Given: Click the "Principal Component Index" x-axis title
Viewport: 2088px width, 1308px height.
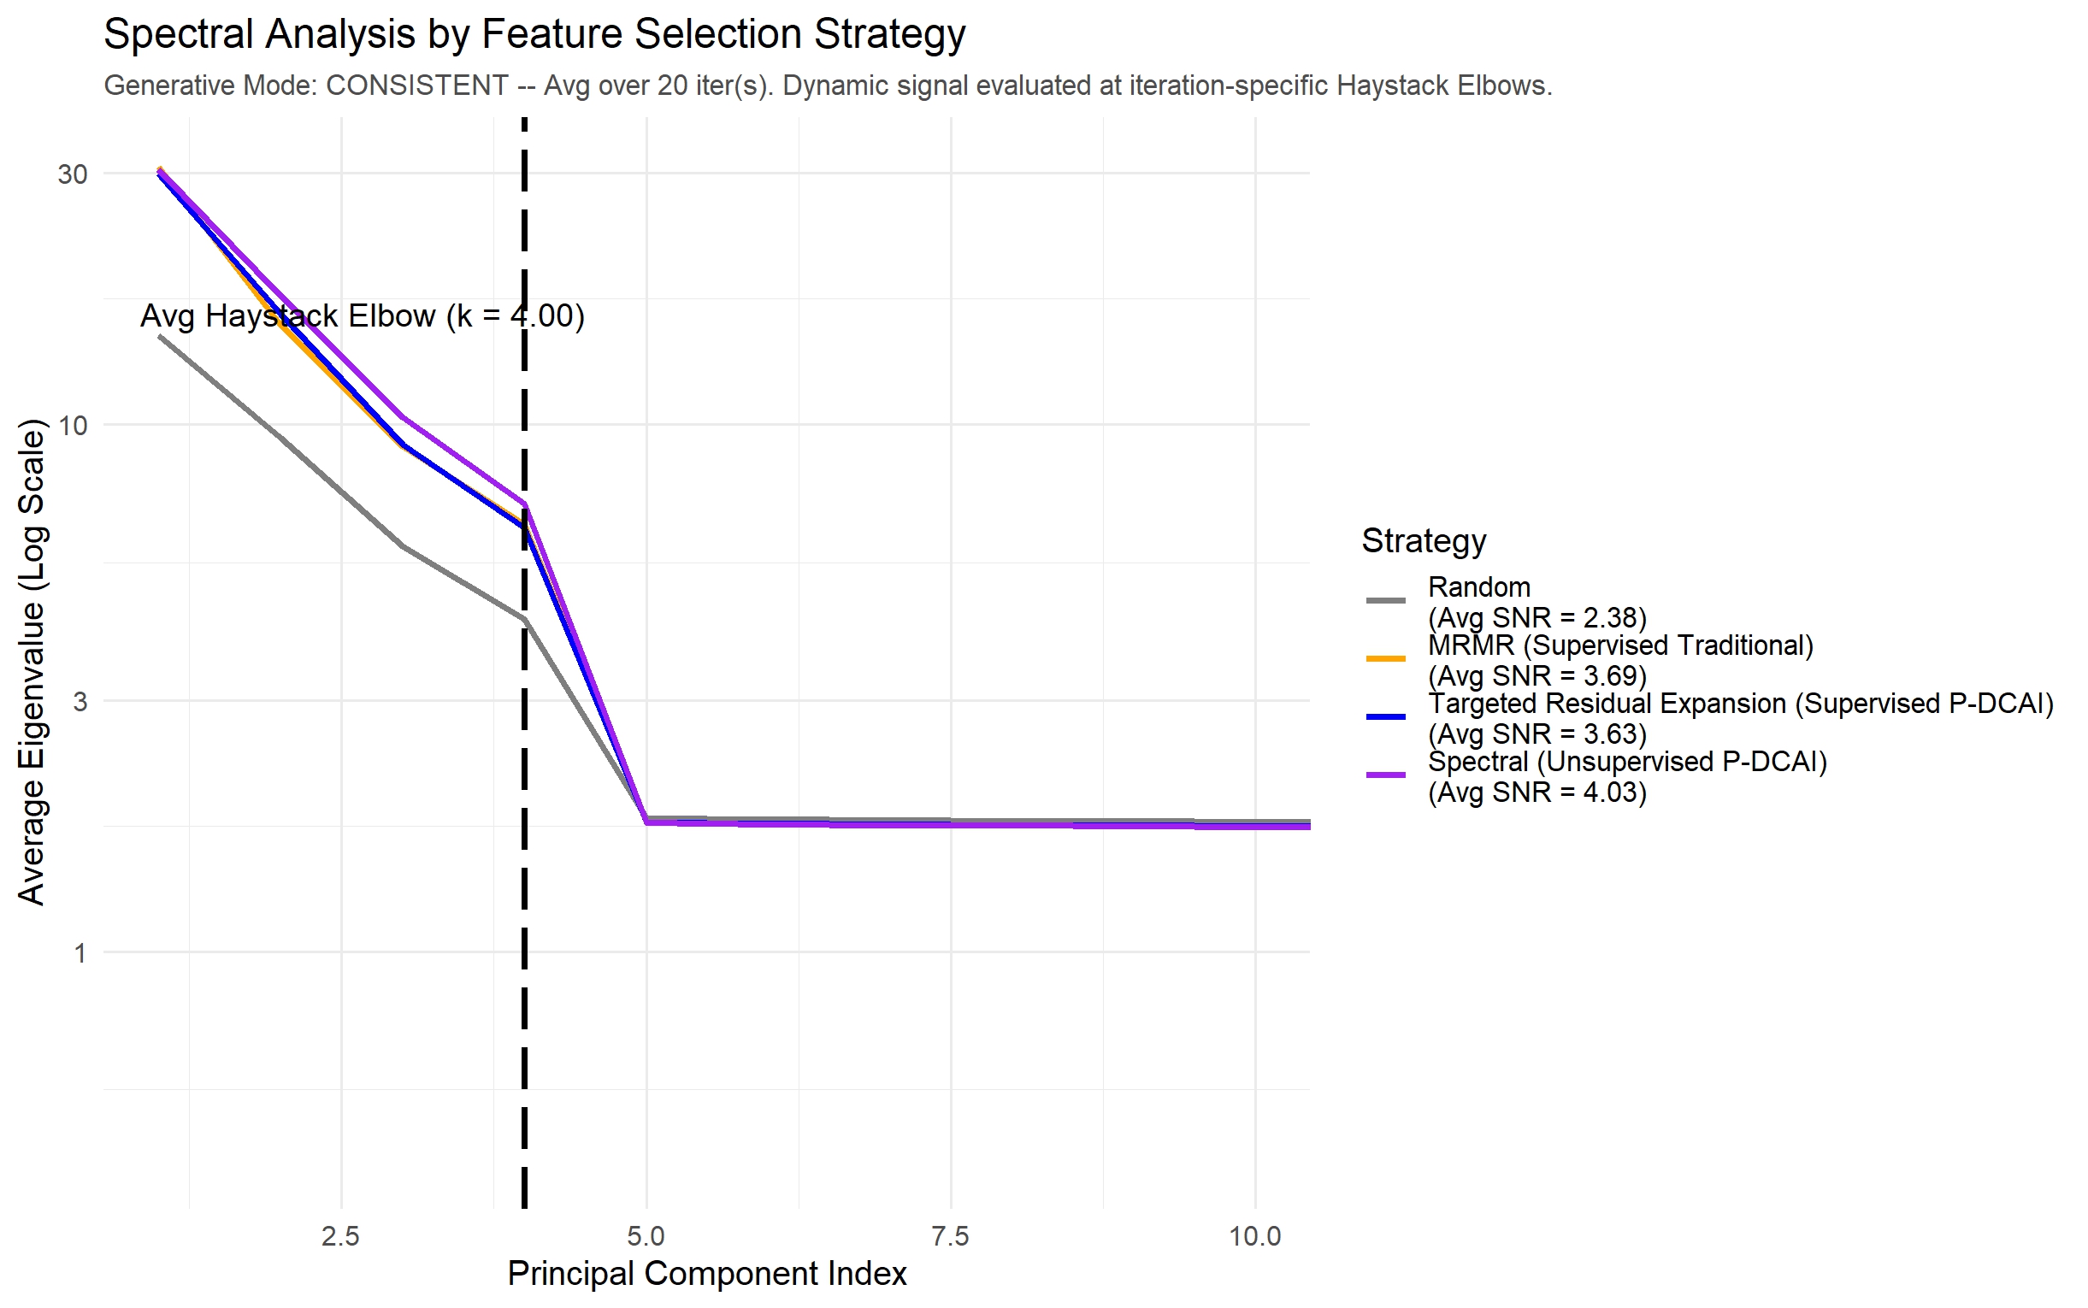Looking at the screenshot, I should coord(706,1274).
